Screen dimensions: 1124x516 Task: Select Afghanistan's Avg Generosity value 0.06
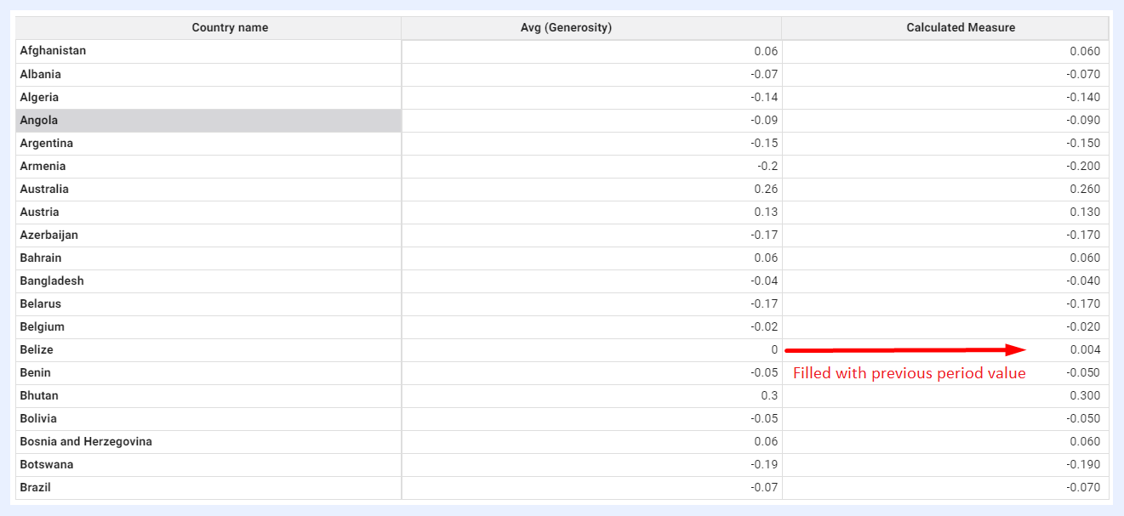click(x=766, y=51)
